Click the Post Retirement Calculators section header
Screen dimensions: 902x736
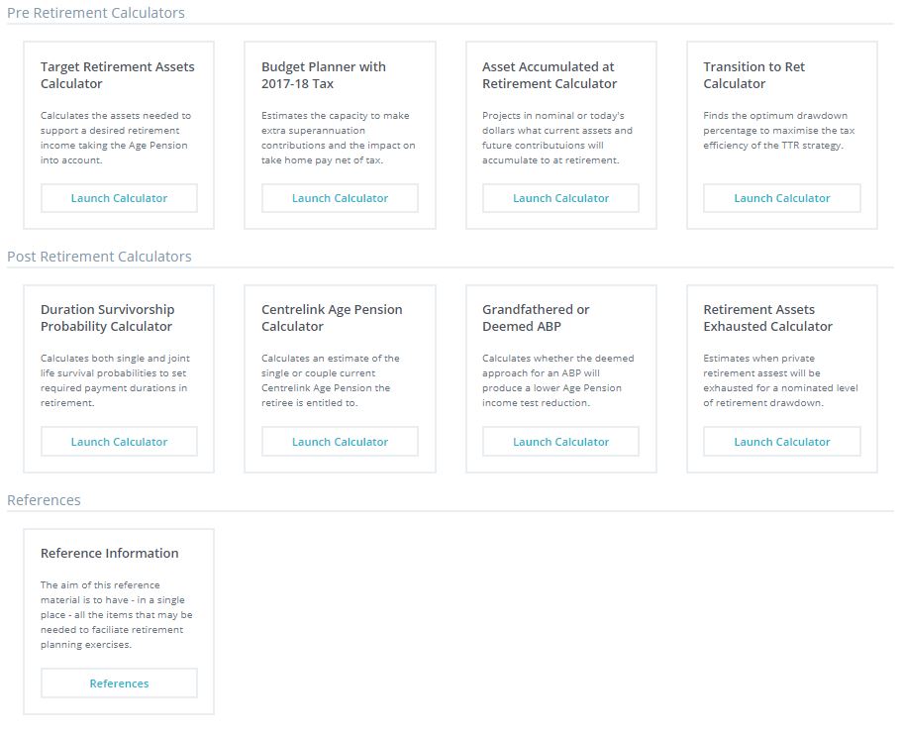coord(99,257)
